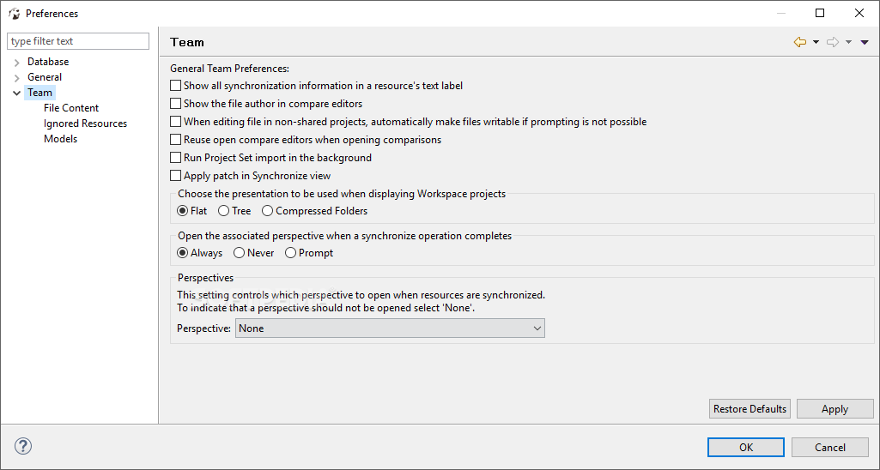Click the Restore Defaults button

[750, 409]
